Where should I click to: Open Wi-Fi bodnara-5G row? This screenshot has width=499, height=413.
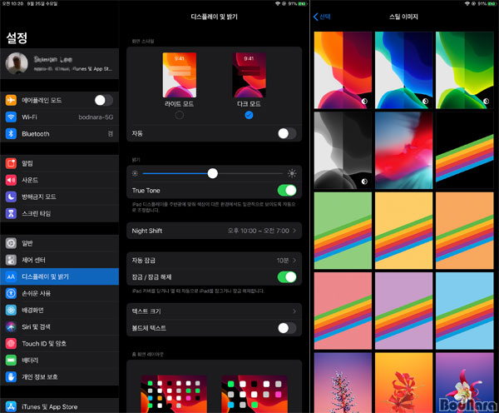click(x=60, y=117)
